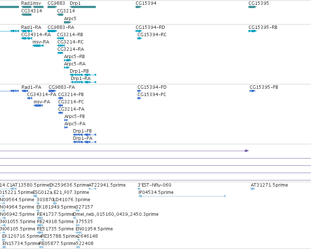Select the CG15394 gene label

146,3
